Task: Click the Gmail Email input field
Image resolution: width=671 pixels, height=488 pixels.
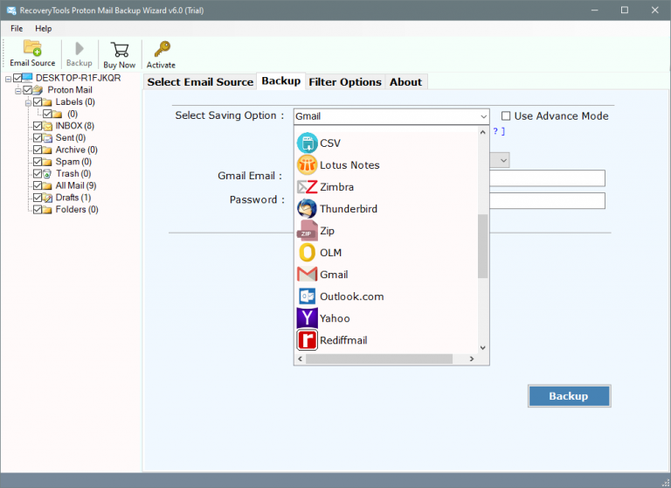Action: pyautogui.click(x=547, y=178)
